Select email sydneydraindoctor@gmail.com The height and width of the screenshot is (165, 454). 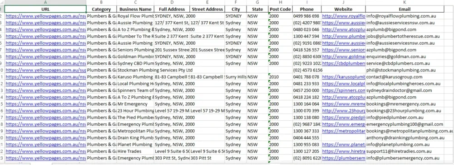pos(405,90)
